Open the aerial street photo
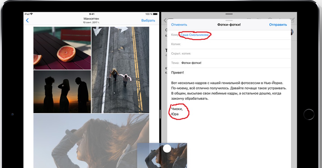 coord(120,70)
